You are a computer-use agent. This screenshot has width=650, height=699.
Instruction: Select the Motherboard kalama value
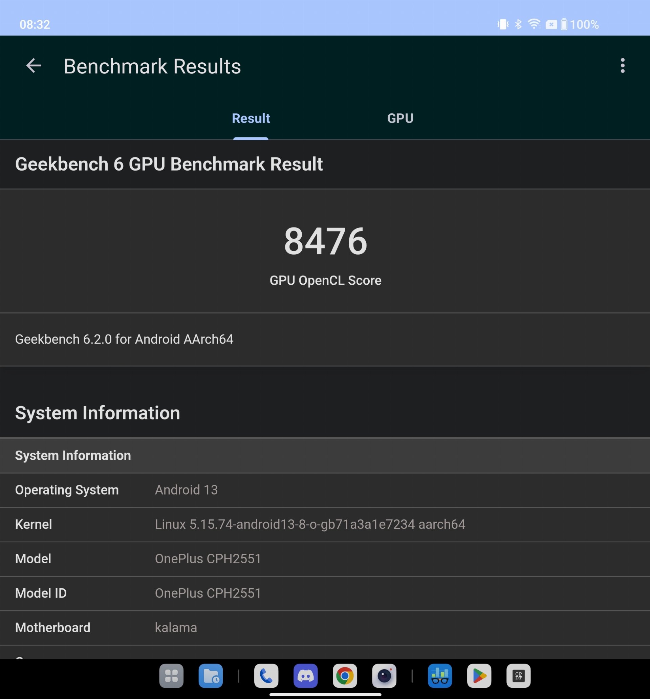point(176,628)
